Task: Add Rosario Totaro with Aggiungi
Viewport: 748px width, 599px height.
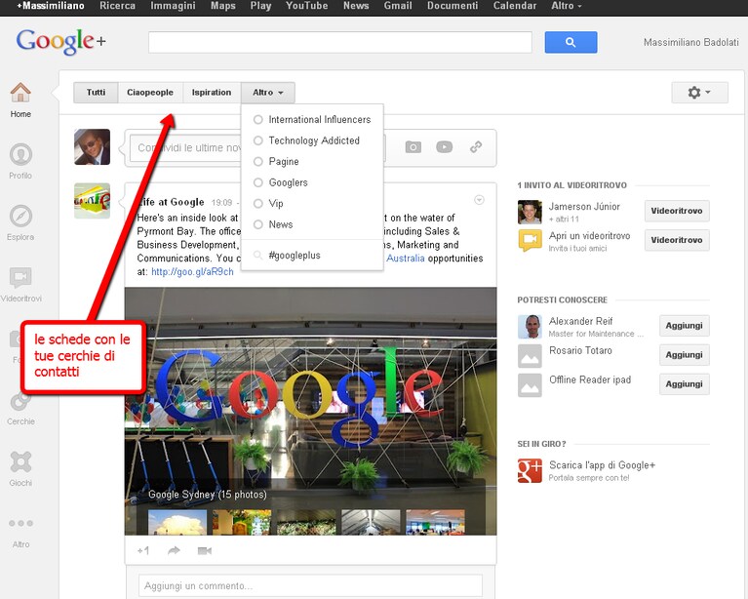Action: click(x=684, y=355)
